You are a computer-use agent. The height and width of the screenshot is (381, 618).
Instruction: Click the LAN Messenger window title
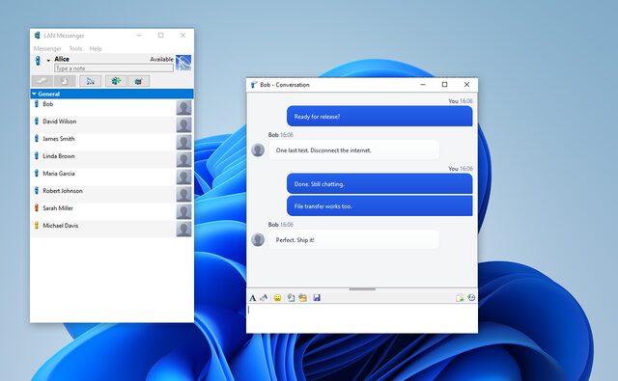[x=65, y=36]
